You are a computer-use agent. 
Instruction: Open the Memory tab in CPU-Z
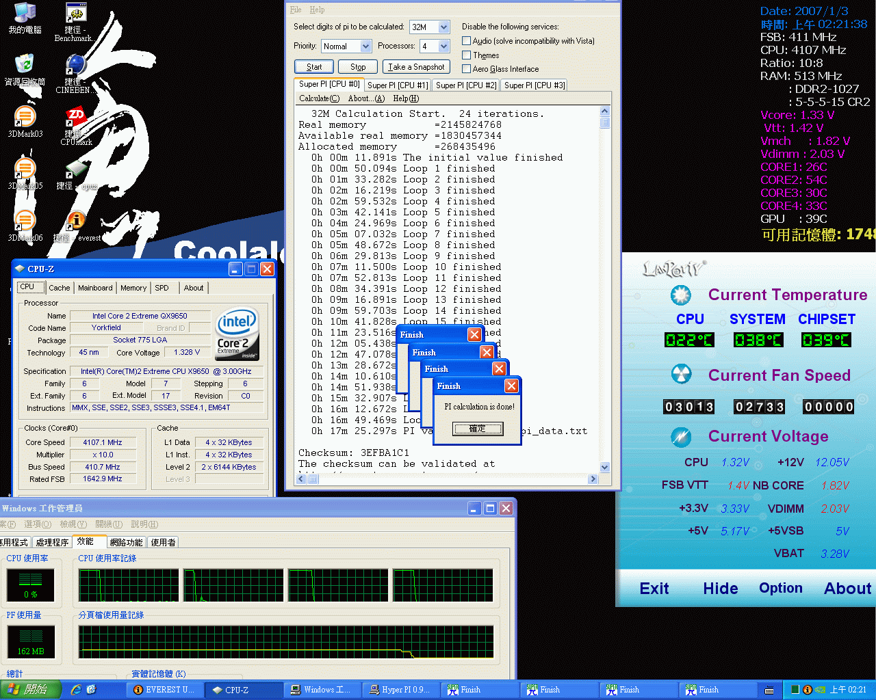tap(133, 288)
